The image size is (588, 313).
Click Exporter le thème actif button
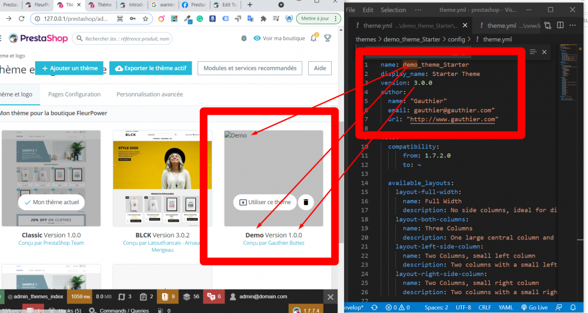[151, 68]
